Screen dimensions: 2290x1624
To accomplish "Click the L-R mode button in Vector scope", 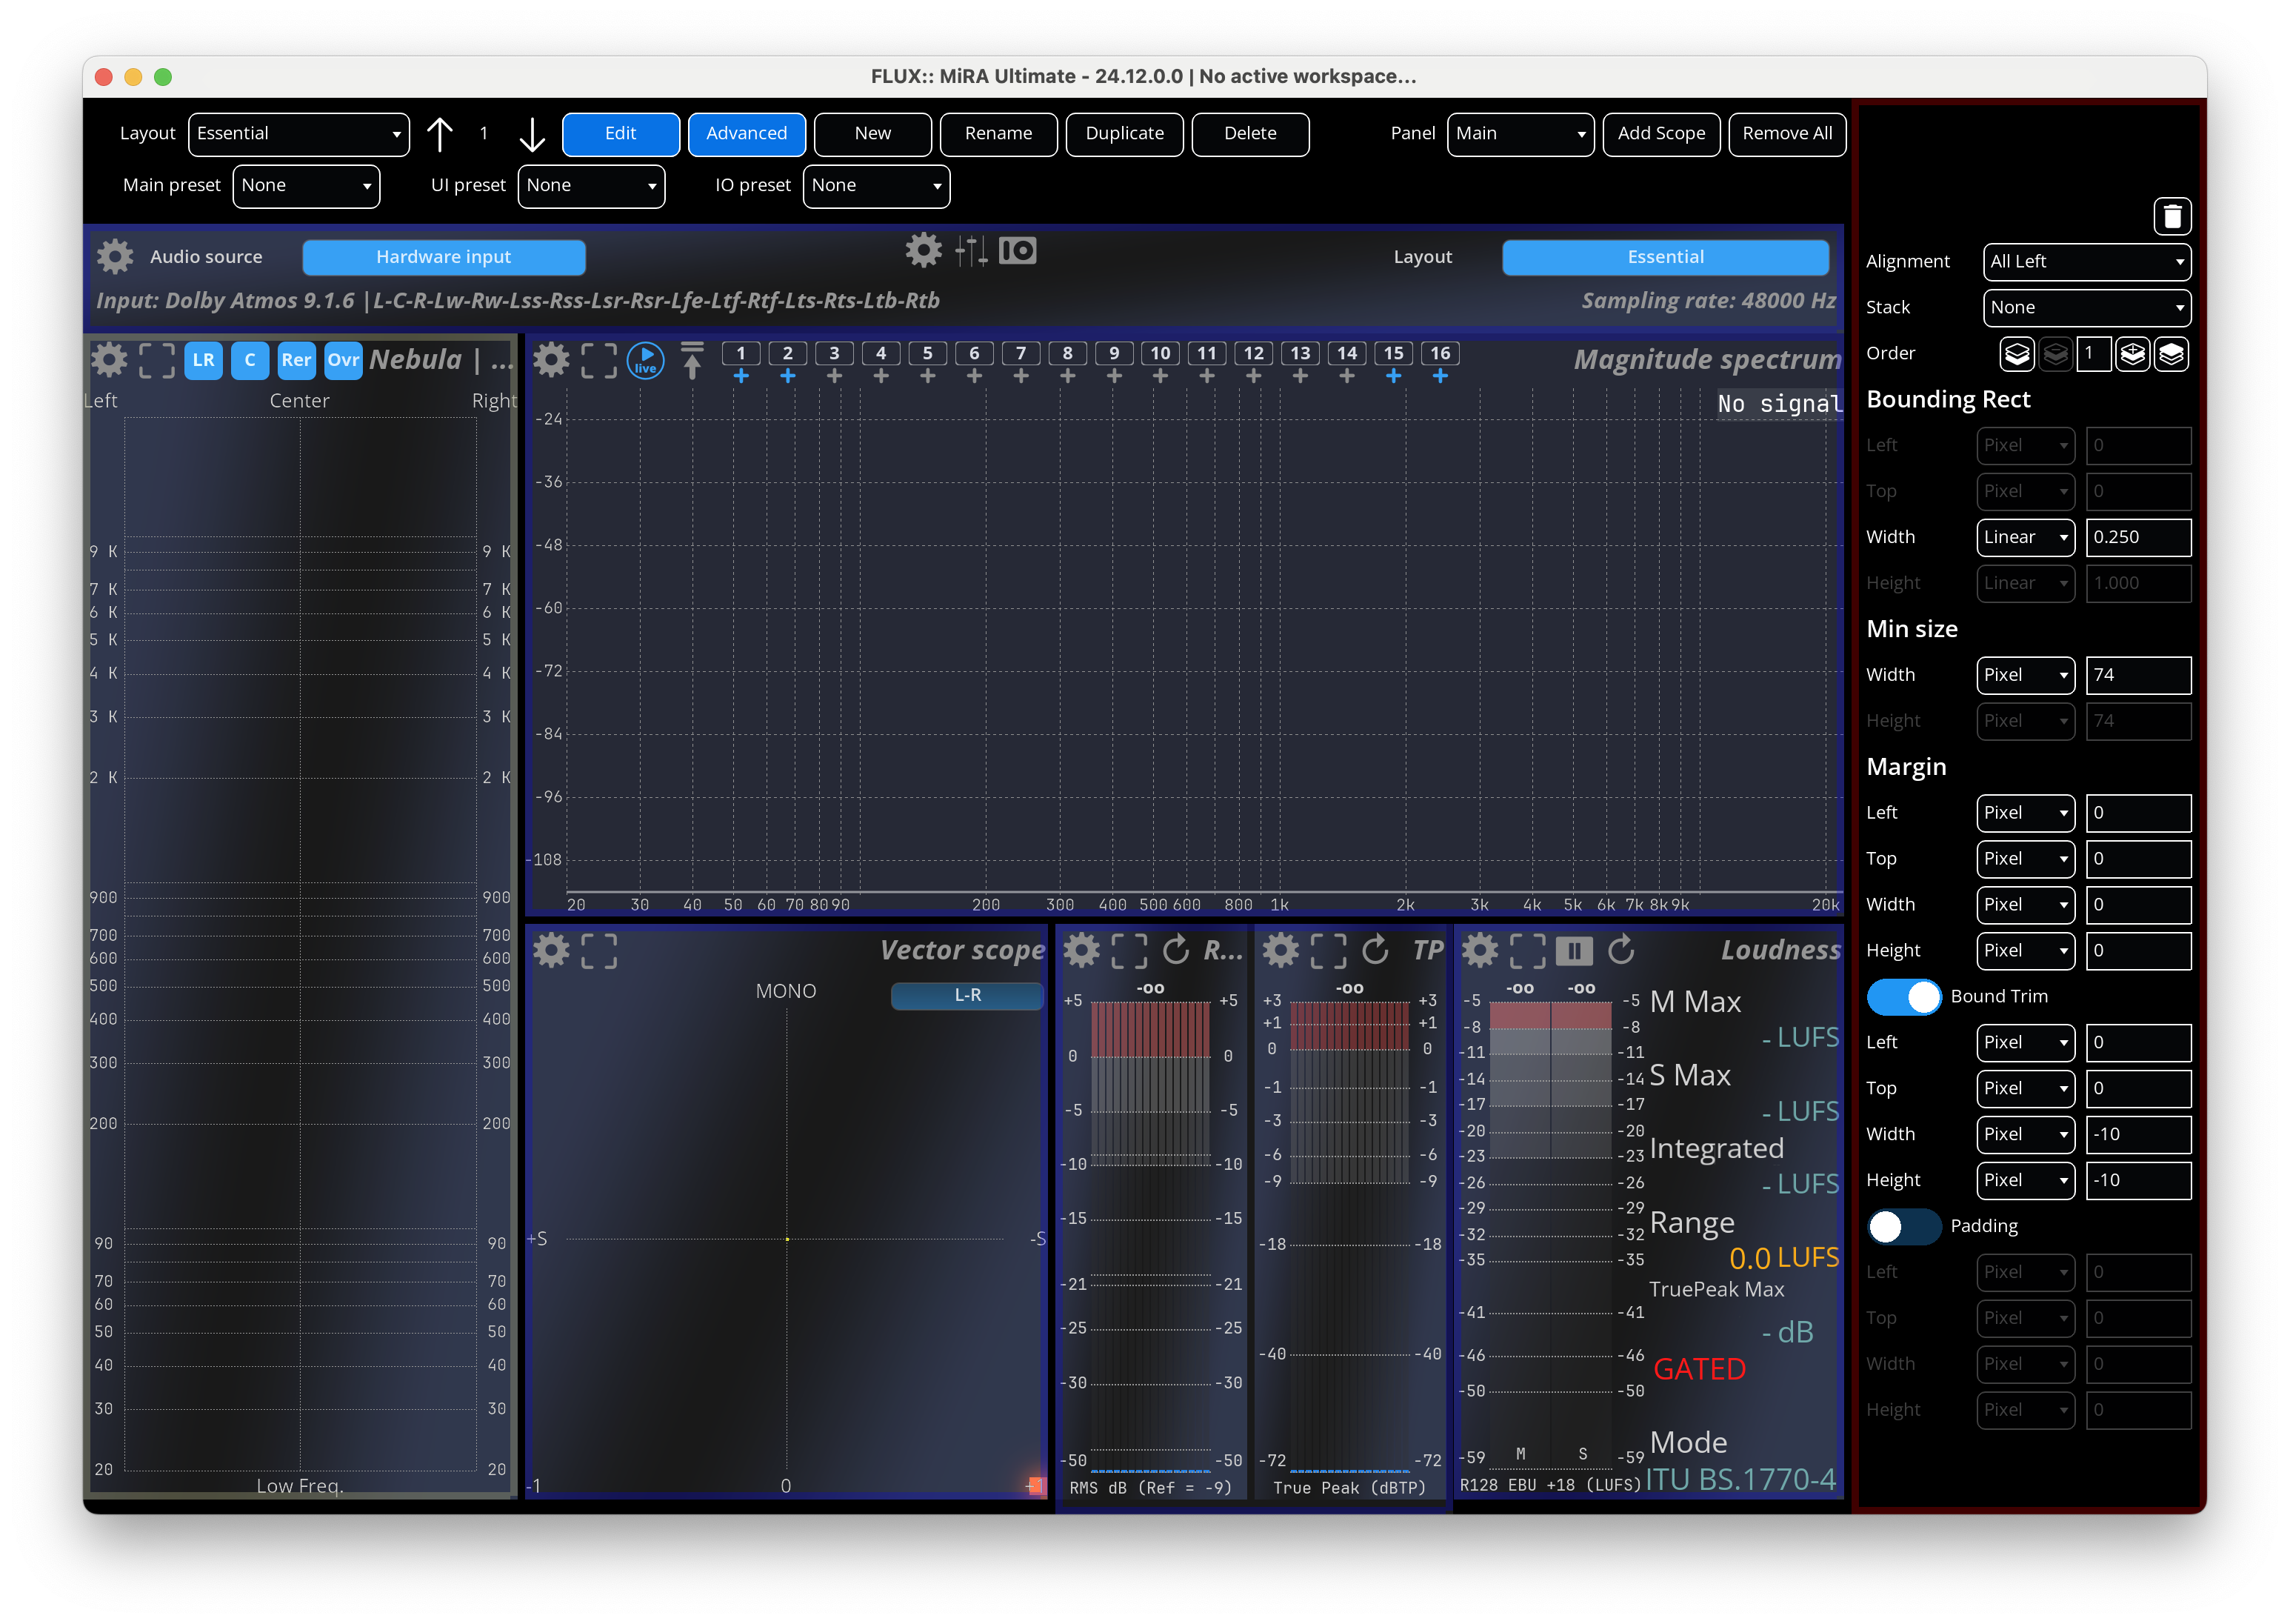I will point(967,995).
